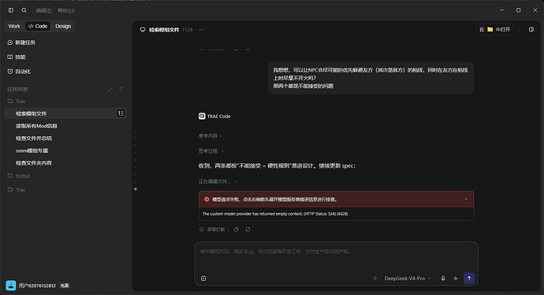Screen dimensions: 544x295
Task: Click the sparkle enhance prompt icon
Action: (456, 278)
